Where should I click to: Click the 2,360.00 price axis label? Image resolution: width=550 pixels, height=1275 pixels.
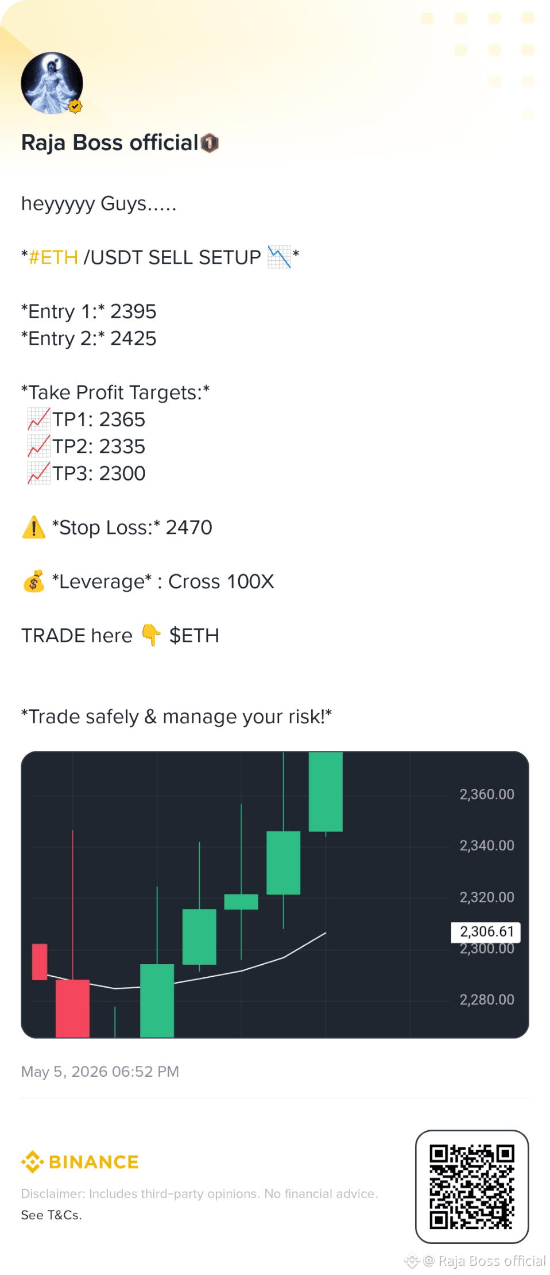pos(487,794)
